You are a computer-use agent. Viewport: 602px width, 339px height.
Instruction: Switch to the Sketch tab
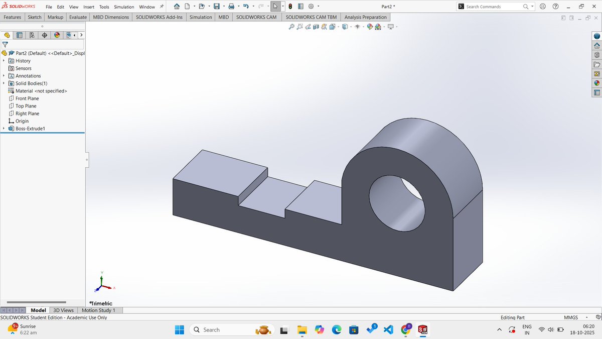pos(35,17)
